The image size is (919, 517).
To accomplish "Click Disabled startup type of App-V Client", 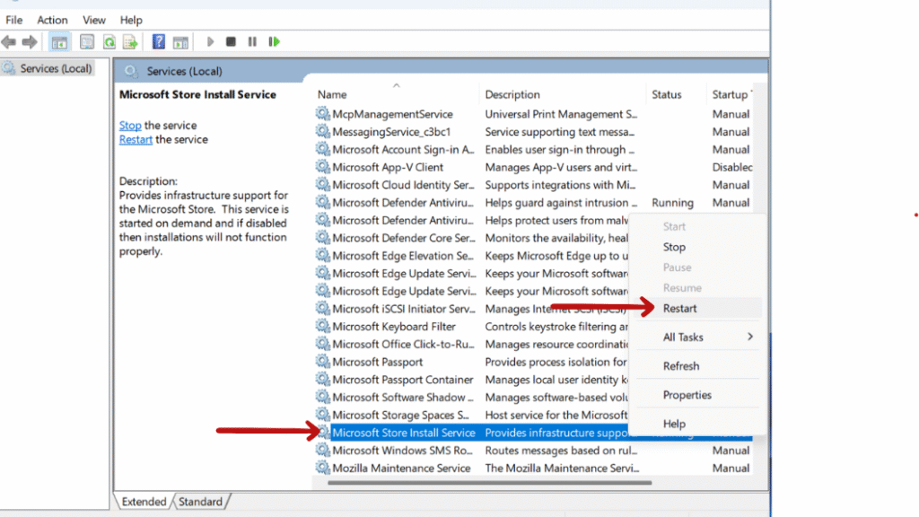I will click(732, 167).
